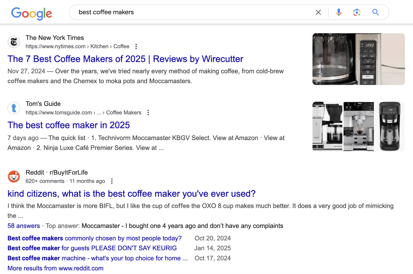Click the magnifying glass to search
The width and height of the screenshot is (413, 274).
click(376, 12)
